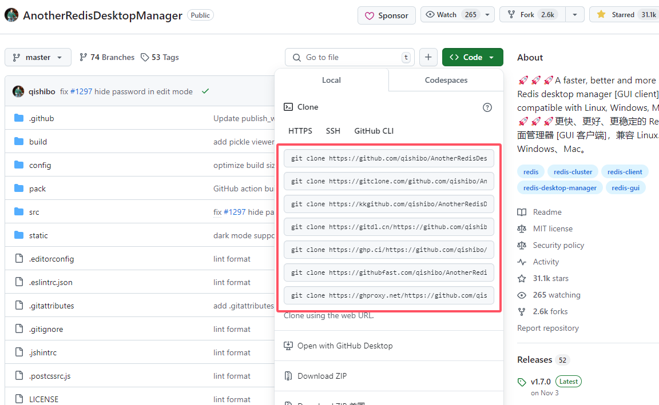Select the gitdl.cn git clone command
The height and width of the screenshot is (405, 659).
click(x=389, y=227)
